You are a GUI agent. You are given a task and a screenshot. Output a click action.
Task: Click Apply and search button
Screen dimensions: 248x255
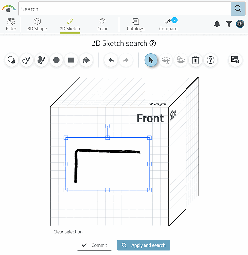pyautogui.click(x=144, y=245)
